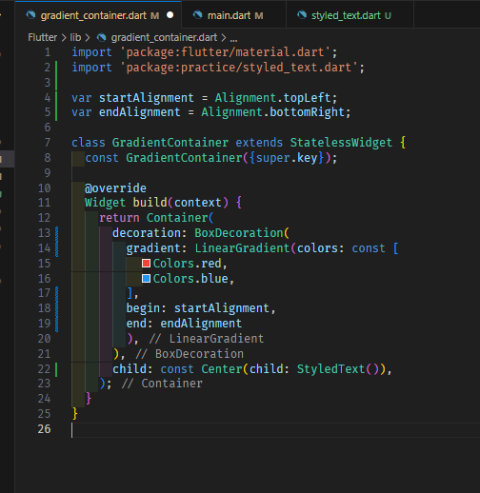Click 'startAlignment' variable declaration on line 4

coord(147,98)
